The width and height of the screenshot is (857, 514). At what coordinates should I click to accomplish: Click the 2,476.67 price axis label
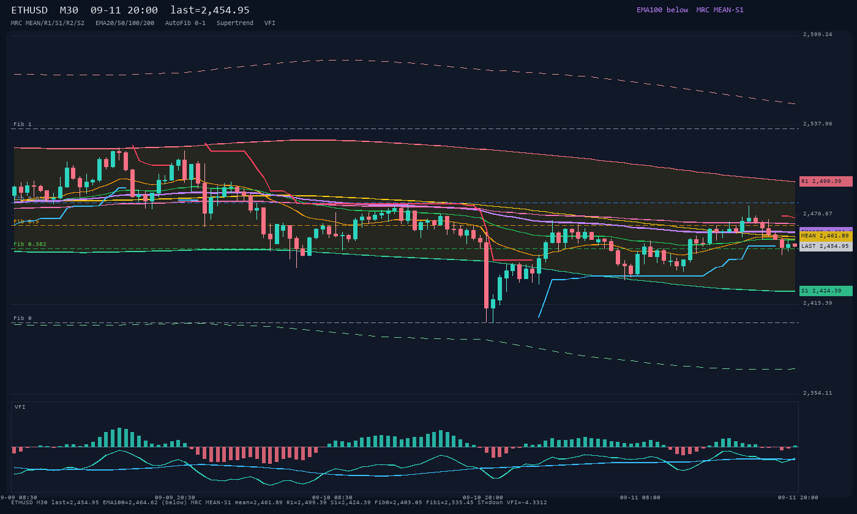click(818, 214)
